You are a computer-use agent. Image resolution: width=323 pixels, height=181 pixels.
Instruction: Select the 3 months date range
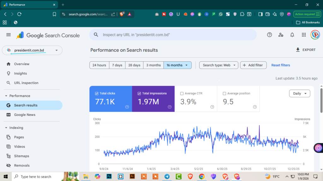154,65
